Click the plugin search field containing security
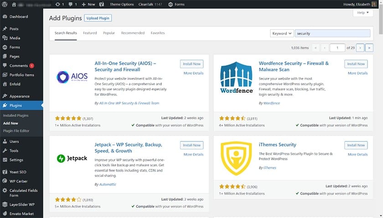This screenshot has width=383, height=218. coord(332,33)
